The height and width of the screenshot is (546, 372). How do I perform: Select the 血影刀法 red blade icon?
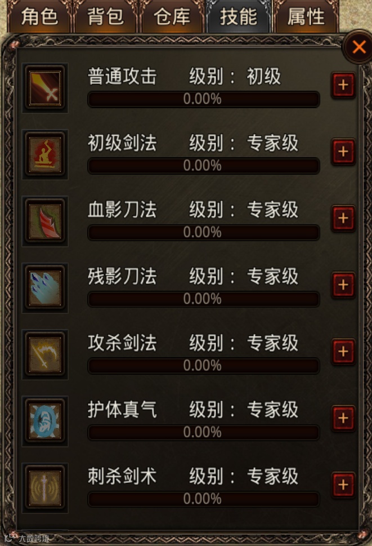pos(45,221)
